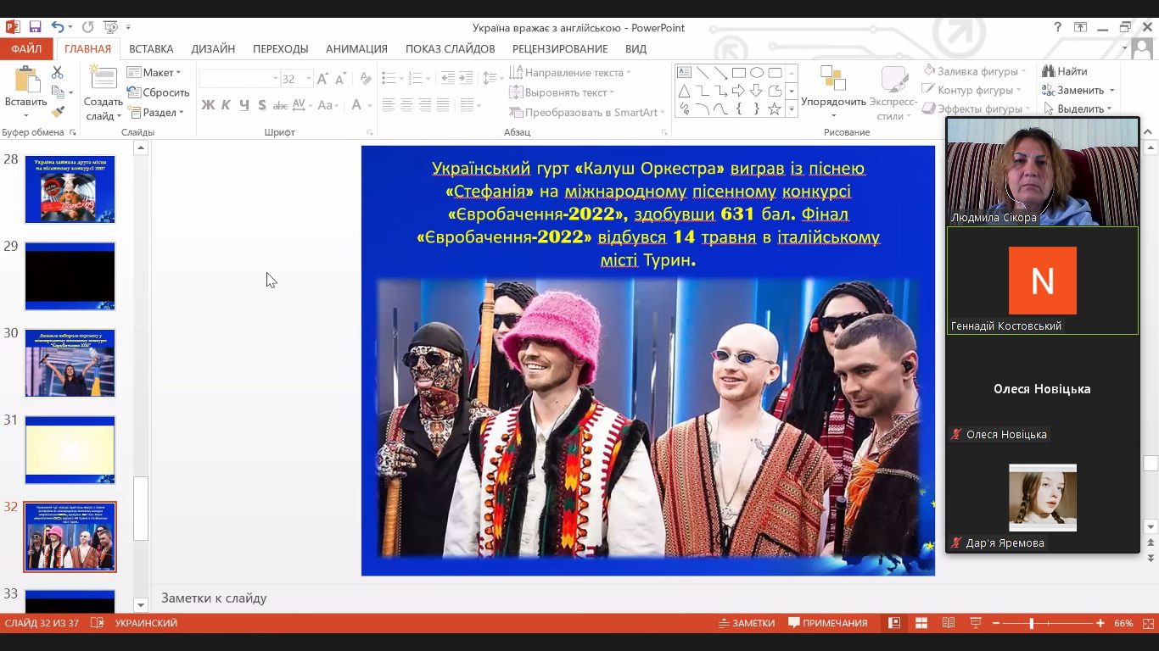
Task: Zoom in with the plus button
Action: [1100, 623]
